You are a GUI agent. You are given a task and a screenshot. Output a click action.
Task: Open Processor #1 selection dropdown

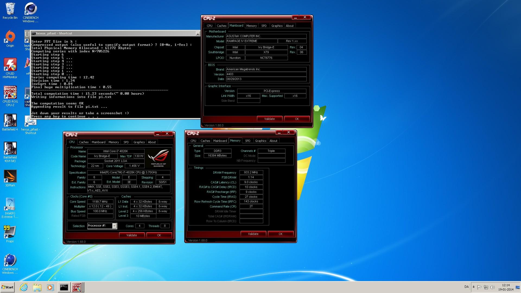[x=102, y=226]
